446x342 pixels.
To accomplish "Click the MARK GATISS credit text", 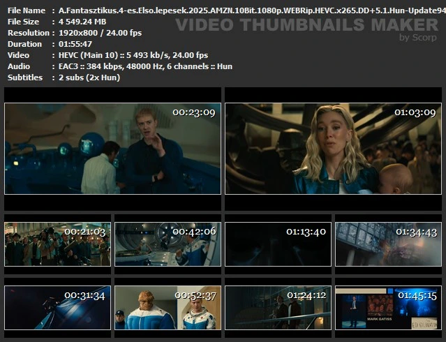I will click(380, 319).
